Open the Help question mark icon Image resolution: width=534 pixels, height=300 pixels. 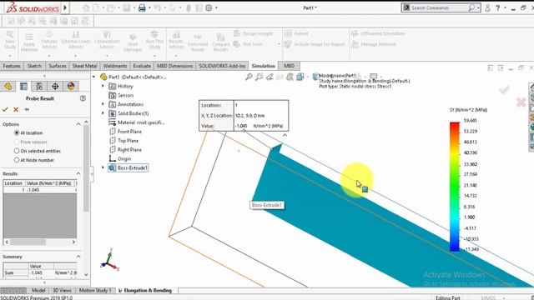[497, 7]
